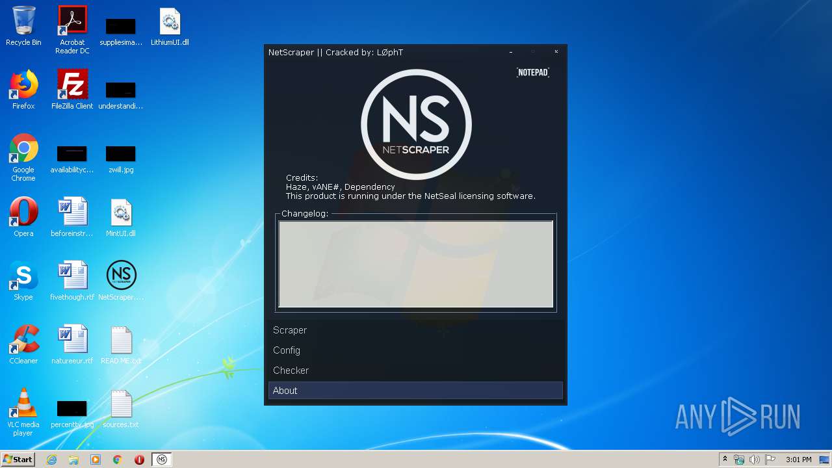832x468 pixels.
Task: Launch the CCleaner desktop shortcut
Action: point(23,344)
